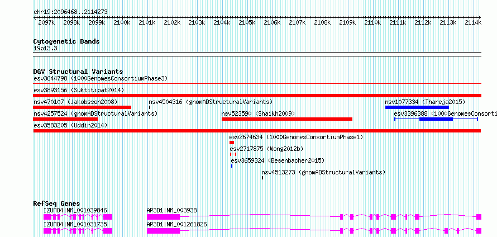Open the IZUMO4|NM_001031735 gene label
497x237 pixels.
pos(75,224)
